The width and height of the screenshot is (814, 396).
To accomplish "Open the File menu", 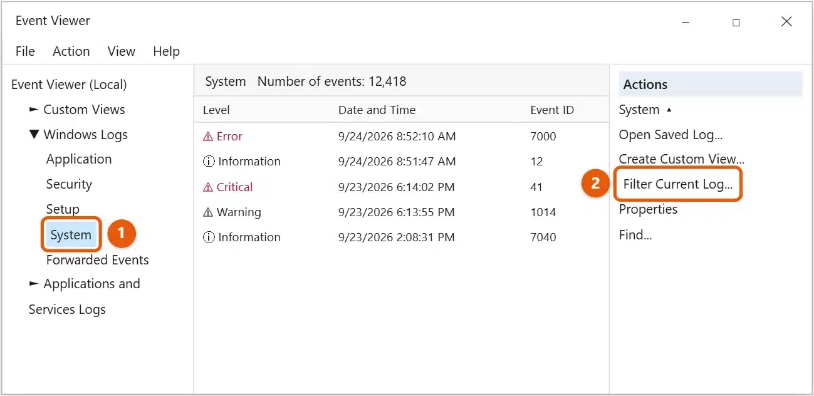I will click(25, 51).
